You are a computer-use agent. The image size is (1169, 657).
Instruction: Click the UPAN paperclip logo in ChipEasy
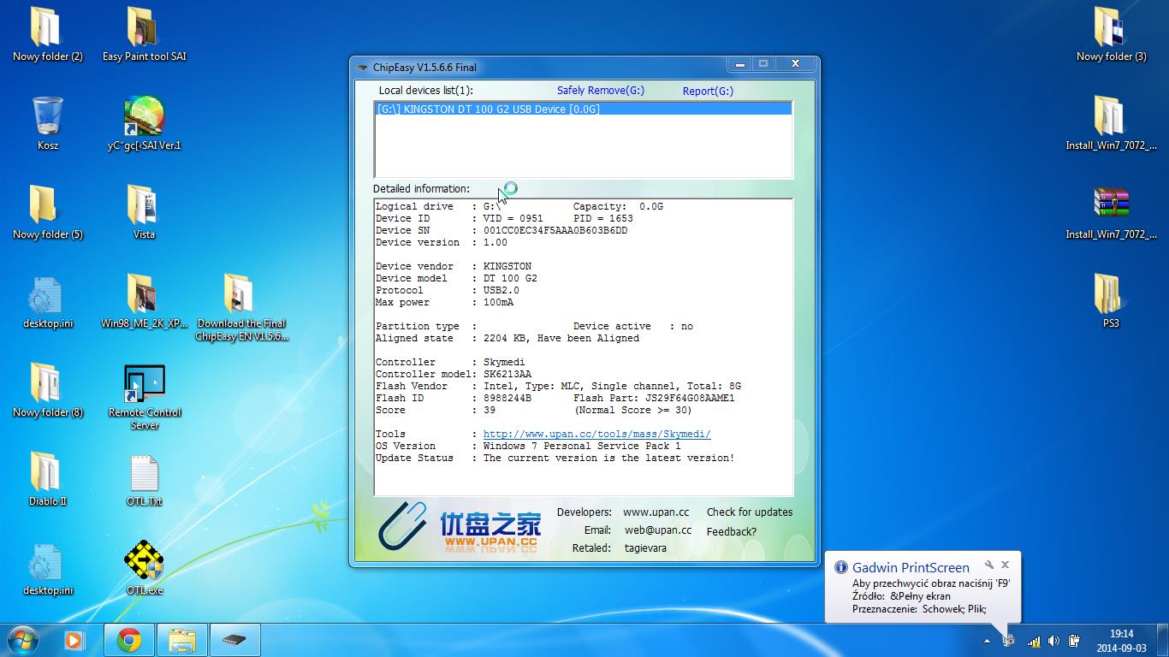pos(402,525)
